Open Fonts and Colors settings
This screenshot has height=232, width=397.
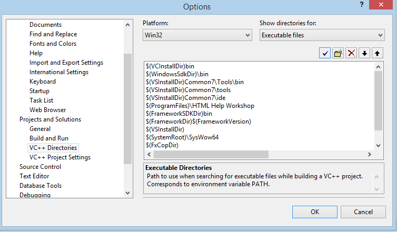(53, 44)
